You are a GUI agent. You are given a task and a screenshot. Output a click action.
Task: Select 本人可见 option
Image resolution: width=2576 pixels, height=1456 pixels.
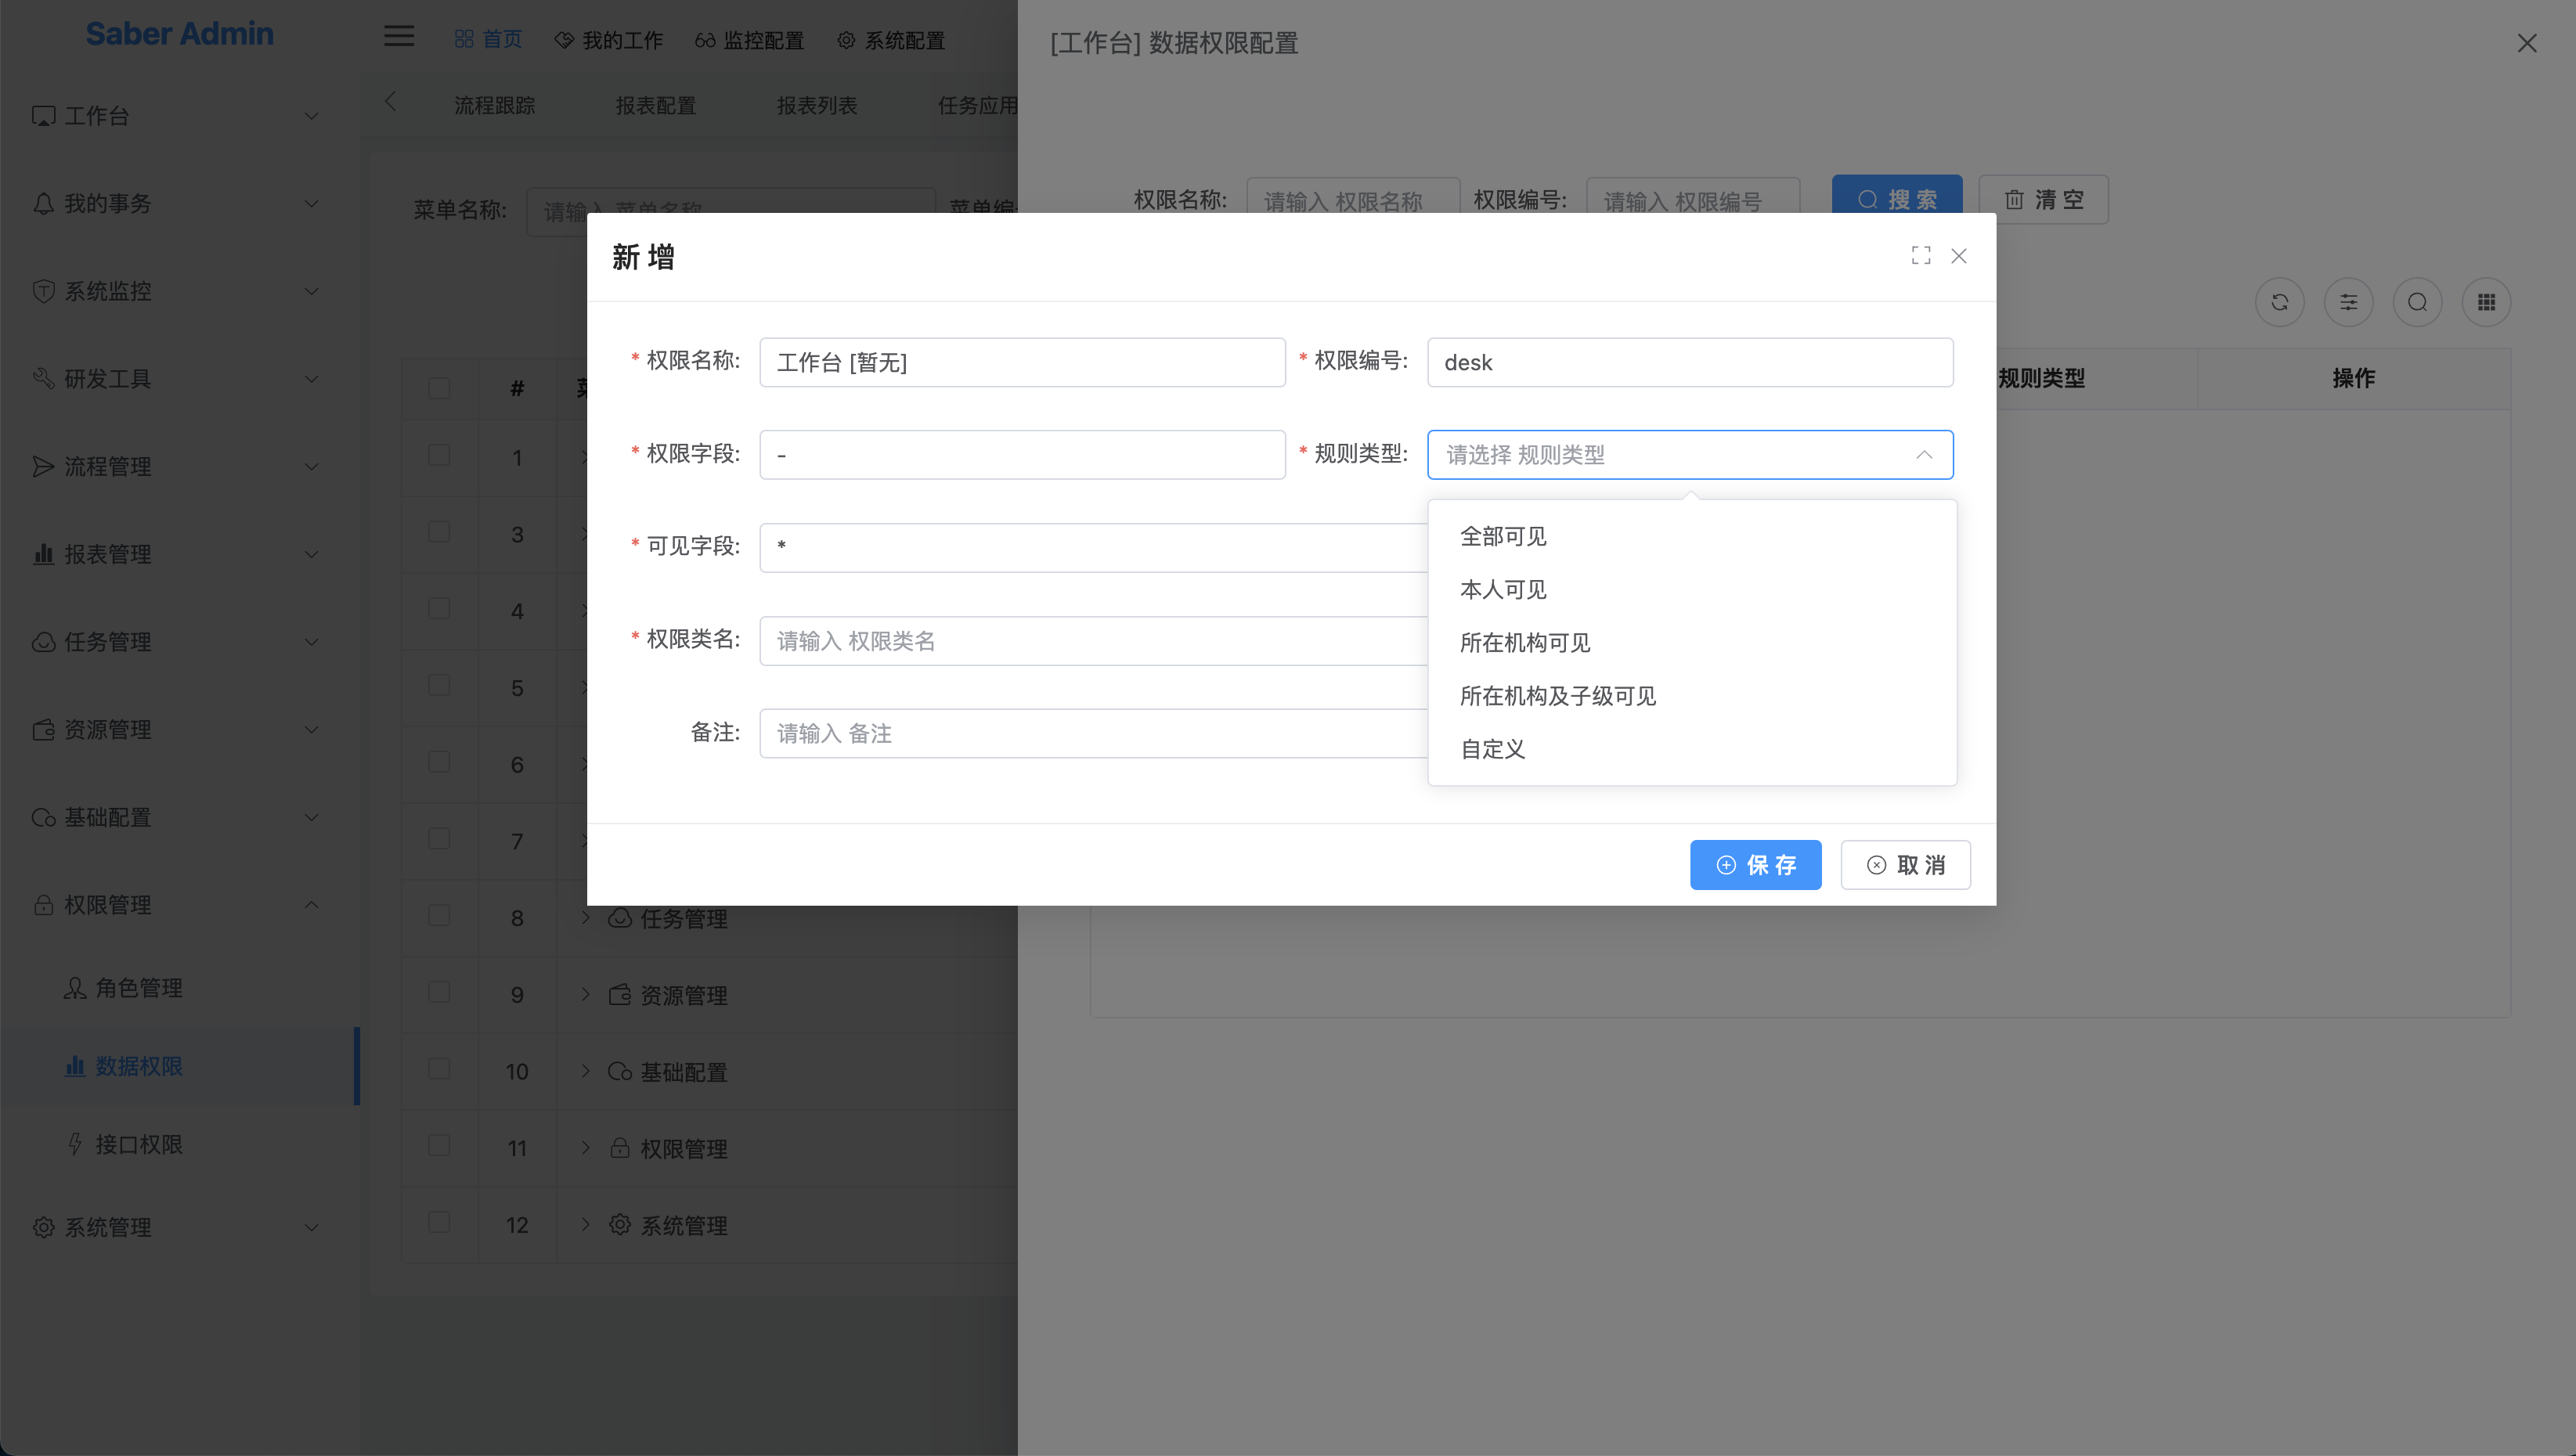tap(1692, 590)
